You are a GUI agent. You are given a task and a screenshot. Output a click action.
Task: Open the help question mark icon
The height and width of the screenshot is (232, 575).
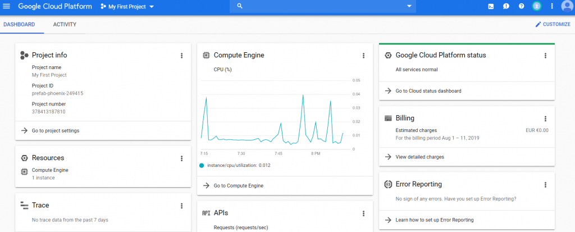(521, 6)
